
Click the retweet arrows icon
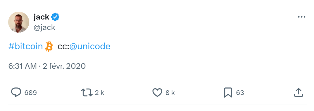tap(87, 93)
